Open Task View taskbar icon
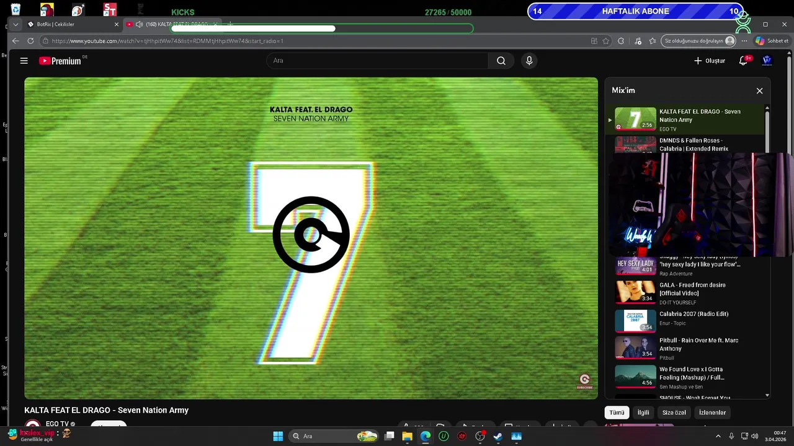This screenshot has height=446, width=794. [x=390, y=436]
